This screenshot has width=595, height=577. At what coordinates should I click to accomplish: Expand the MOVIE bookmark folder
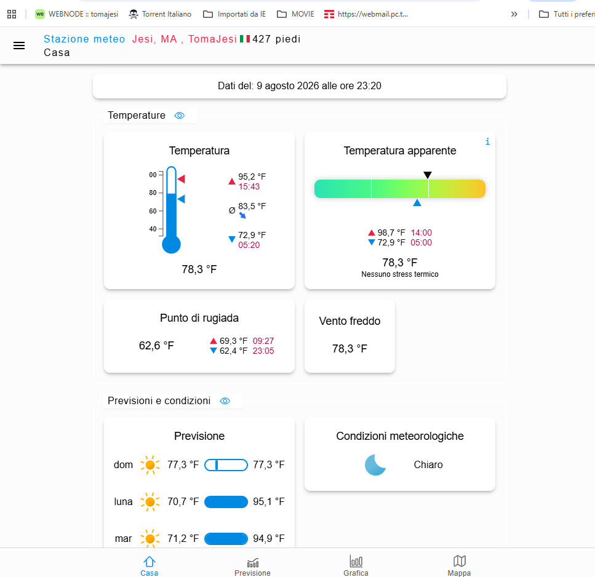(x=295, y=14)
